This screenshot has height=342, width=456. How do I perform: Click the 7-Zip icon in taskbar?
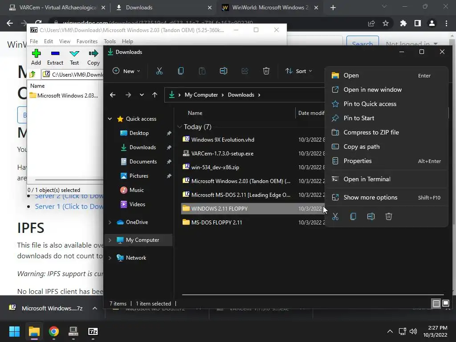pos(93,331)
